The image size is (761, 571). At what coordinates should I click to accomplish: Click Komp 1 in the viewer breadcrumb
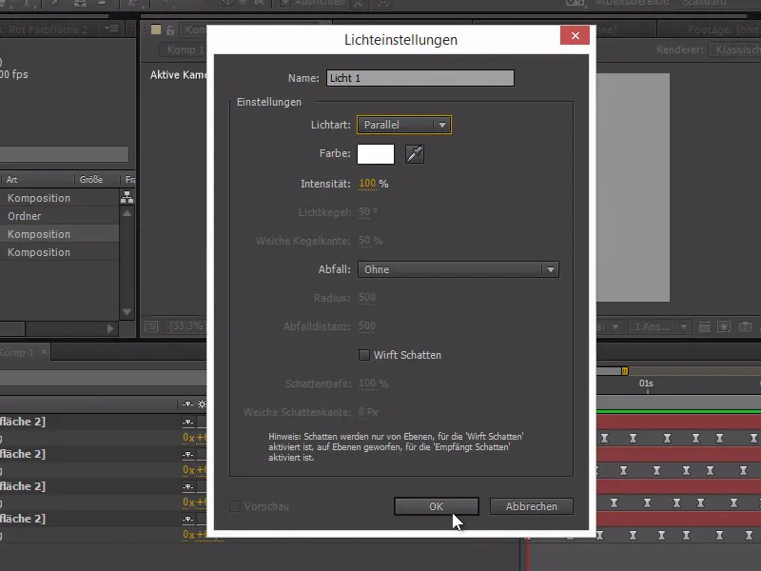pyautogui.click(x=185, y=50)
